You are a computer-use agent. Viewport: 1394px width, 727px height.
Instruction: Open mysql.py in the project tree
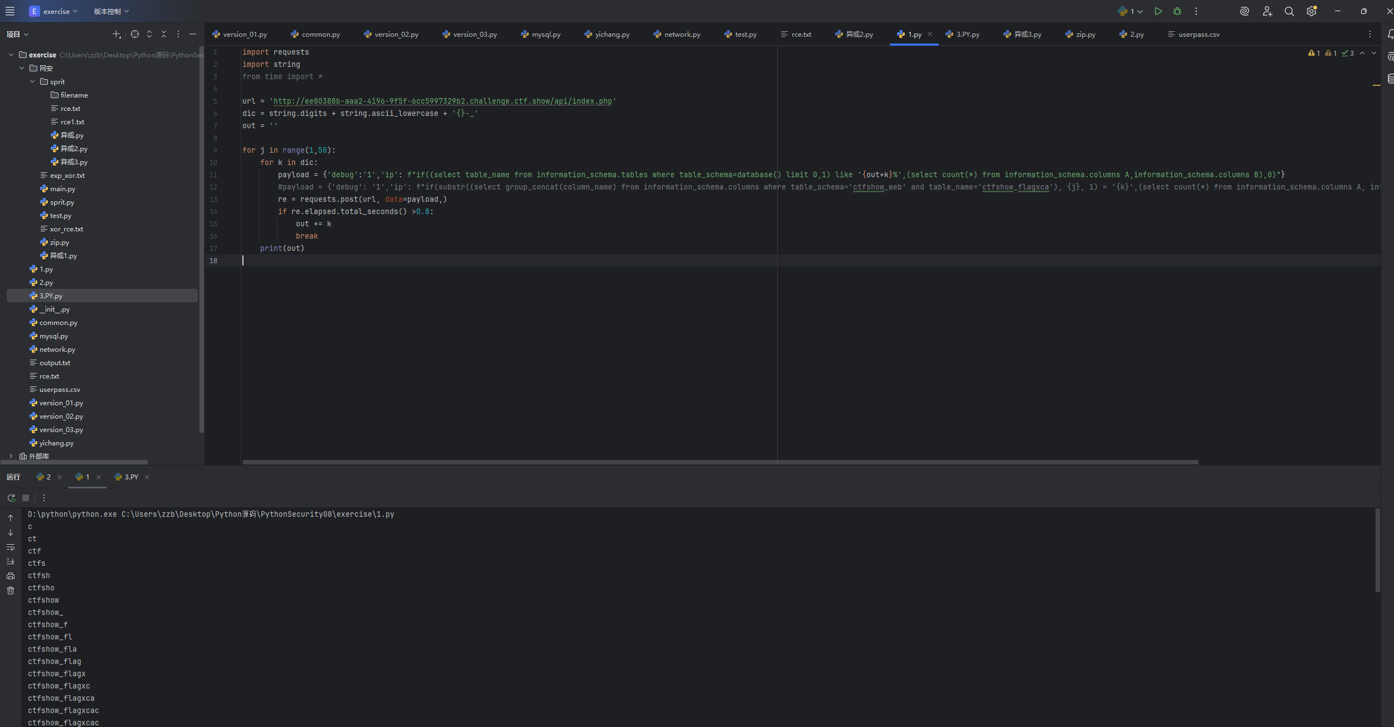pos(53,336)
